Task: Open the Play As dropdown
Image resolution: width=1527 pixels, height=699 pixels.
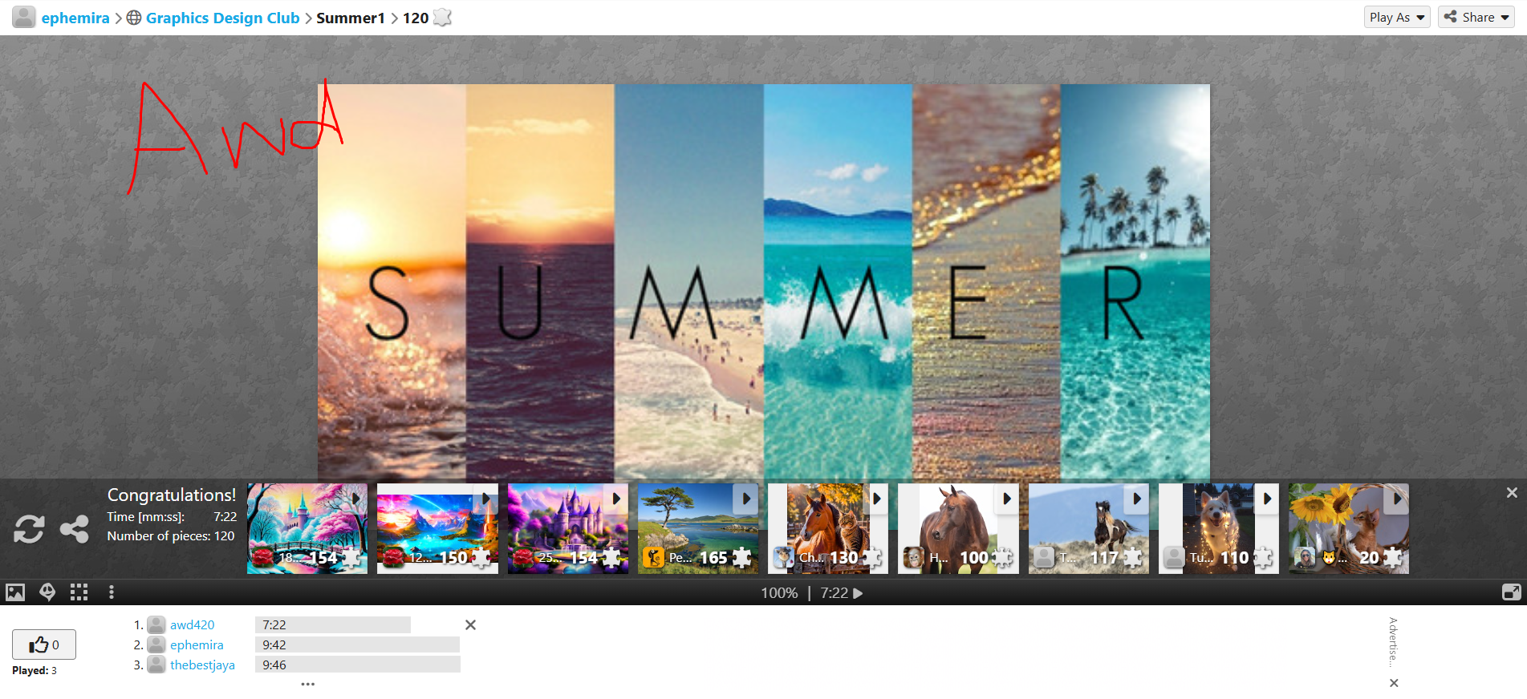Action: pyautogui.click(x=1397, y=17)
